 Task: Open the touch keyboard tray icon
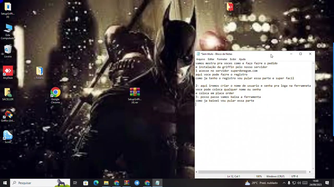pyautogui.click(x=305, y=183)
